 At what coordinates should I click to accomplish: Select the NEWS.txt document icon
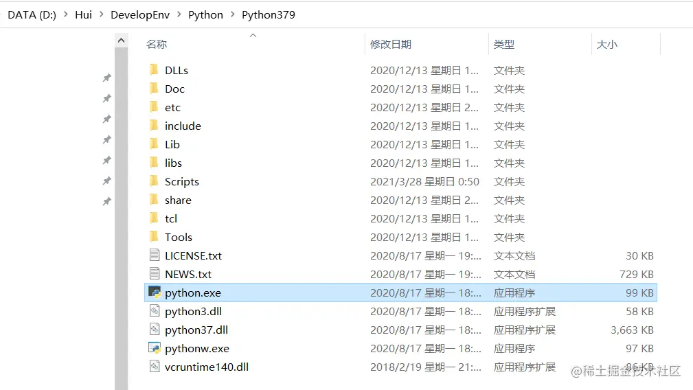155,273
